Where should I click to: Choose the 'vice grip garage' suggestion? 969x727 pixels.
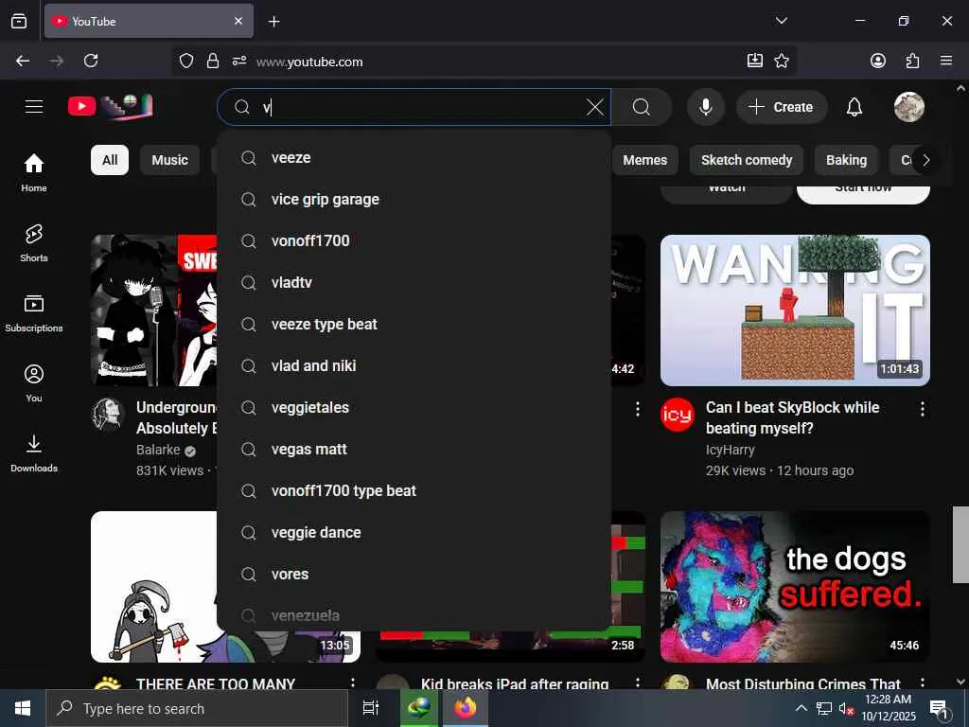pos(414,199)
